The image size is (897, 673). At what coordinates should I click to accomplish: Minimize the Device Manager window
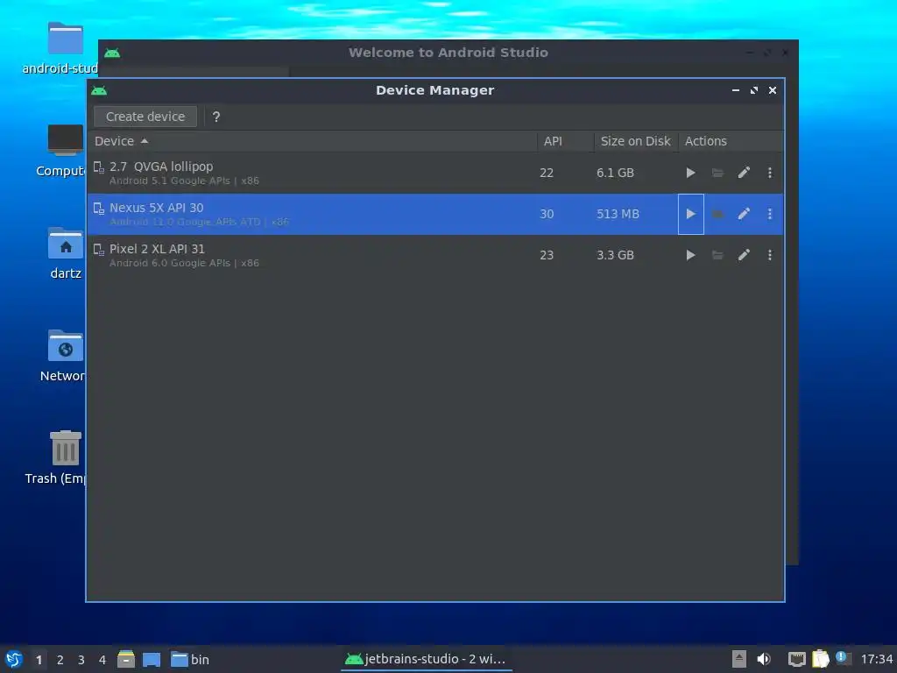pyautogui.click(x=736, y=90)
